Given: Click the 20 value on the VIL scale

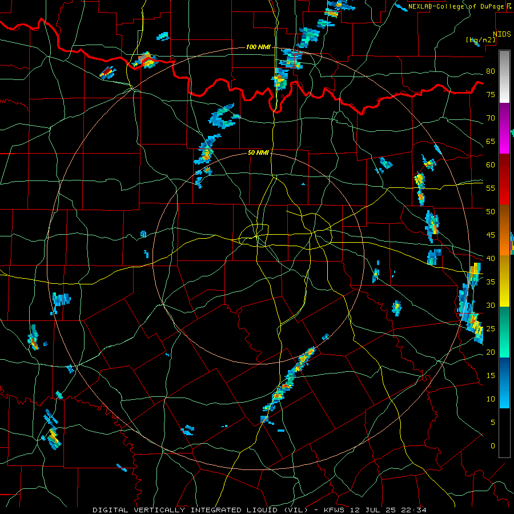Looking at the screenshot, I should [x=491, y=352].
